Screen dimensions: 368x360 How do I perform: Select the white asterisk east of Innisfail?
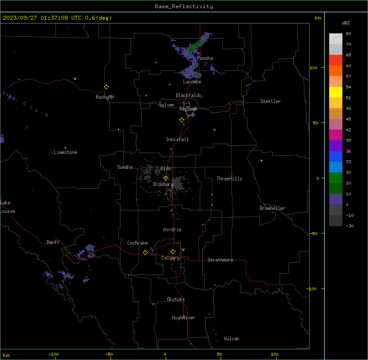click(214, 130)
